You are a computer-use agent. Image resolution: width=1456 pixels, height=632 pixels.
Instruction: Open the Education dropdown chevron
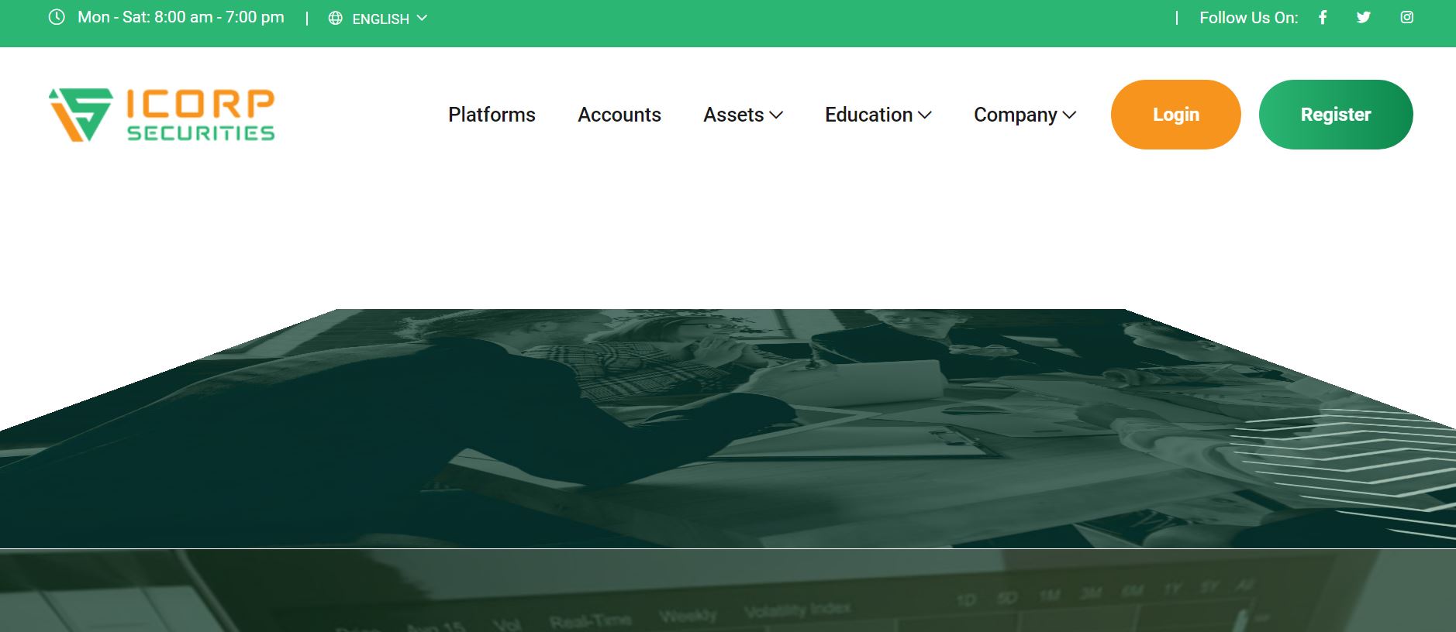click(925, 115)
